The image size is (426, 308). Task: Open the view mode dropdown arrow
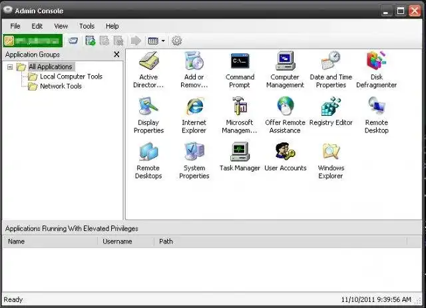[163, 41]
